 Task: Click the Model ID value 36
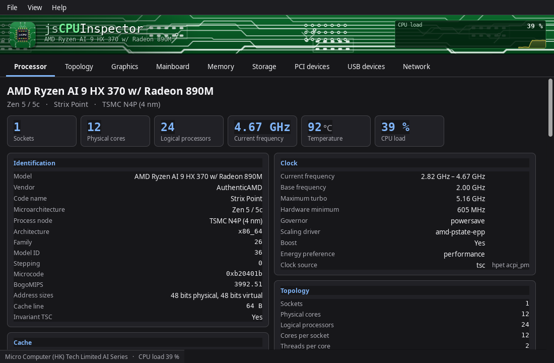[258, 253]
